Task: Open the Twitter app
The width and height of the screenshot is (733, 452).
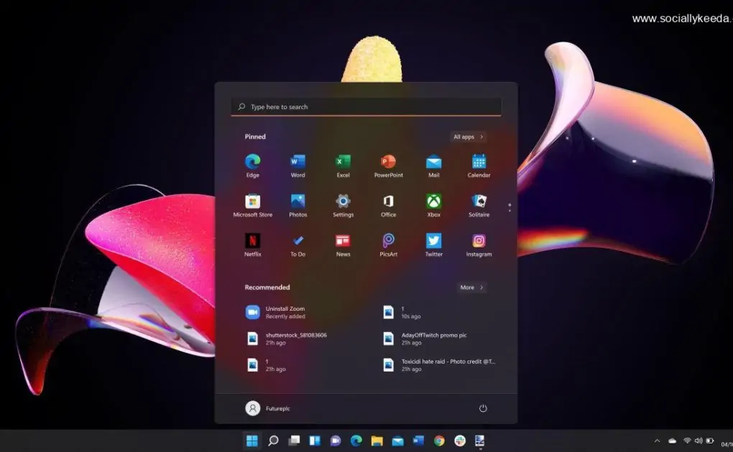Action: click(434, 245)
